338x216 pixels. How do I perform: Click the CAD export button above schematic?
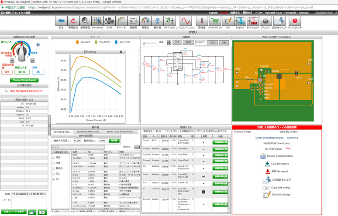click(213, 43)
